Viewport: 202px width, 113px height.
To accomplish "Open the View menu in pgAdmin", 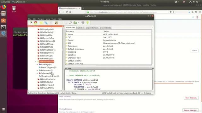I will coord(48,19).
